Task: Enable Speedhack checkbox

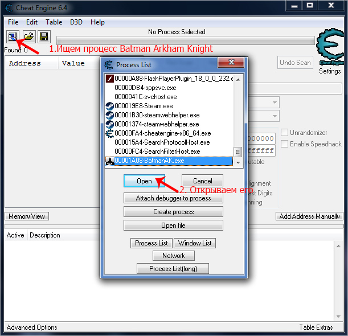Action: click(x=284, y=144)
